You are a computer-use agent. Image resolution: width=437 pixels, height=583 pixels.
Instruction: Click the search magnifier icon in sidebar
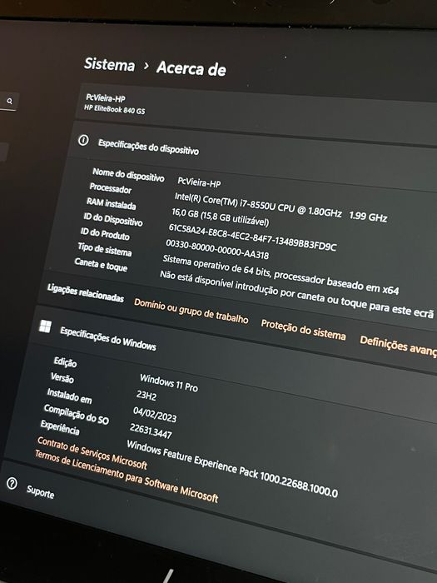coord(10,101)
